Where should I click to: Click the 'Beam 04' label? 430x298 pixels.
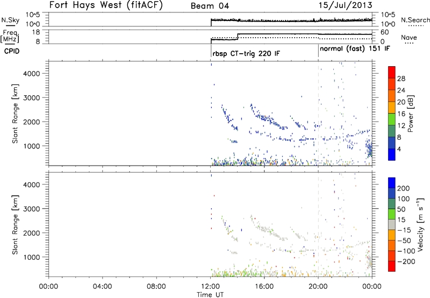pyautogui.click(x=210, y=6)
